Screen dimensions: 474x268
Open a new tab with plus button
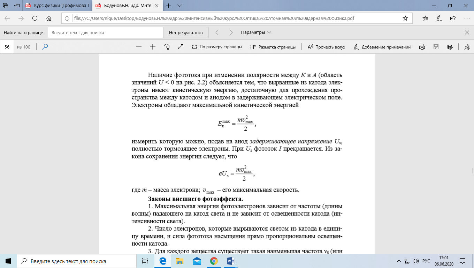[x=169, y=6]
